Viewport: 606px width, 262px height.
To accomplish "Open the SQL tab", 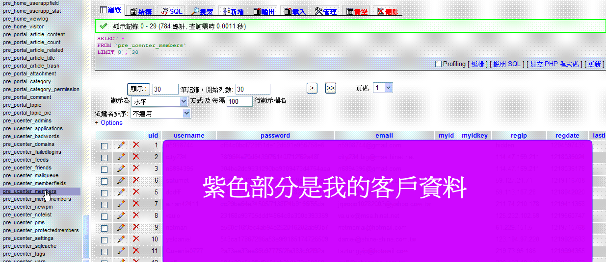I will (x=171, y=11).
